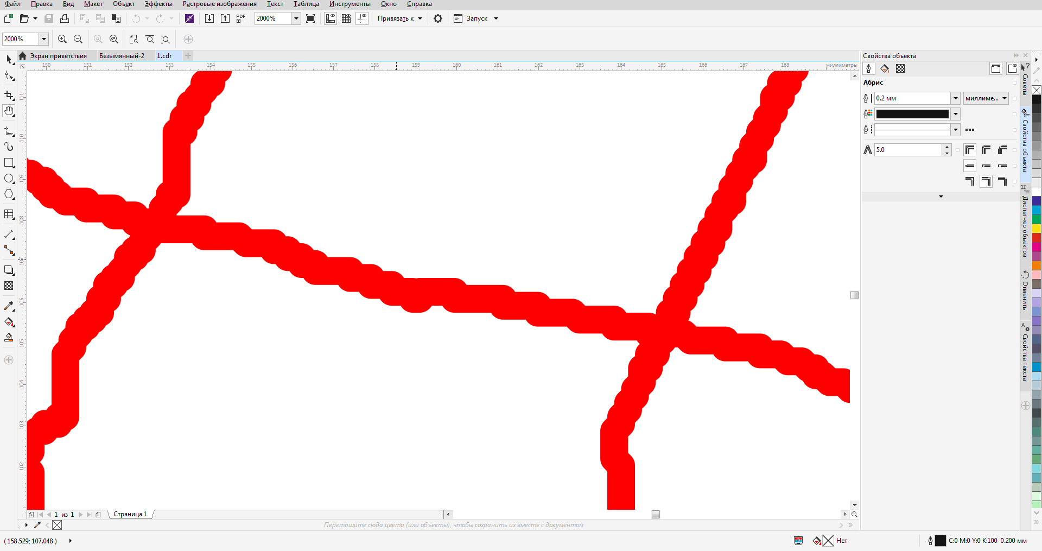Click the no-color X swatch in palette
The image size is (1042, 551).
click(x=1037, y=90)
